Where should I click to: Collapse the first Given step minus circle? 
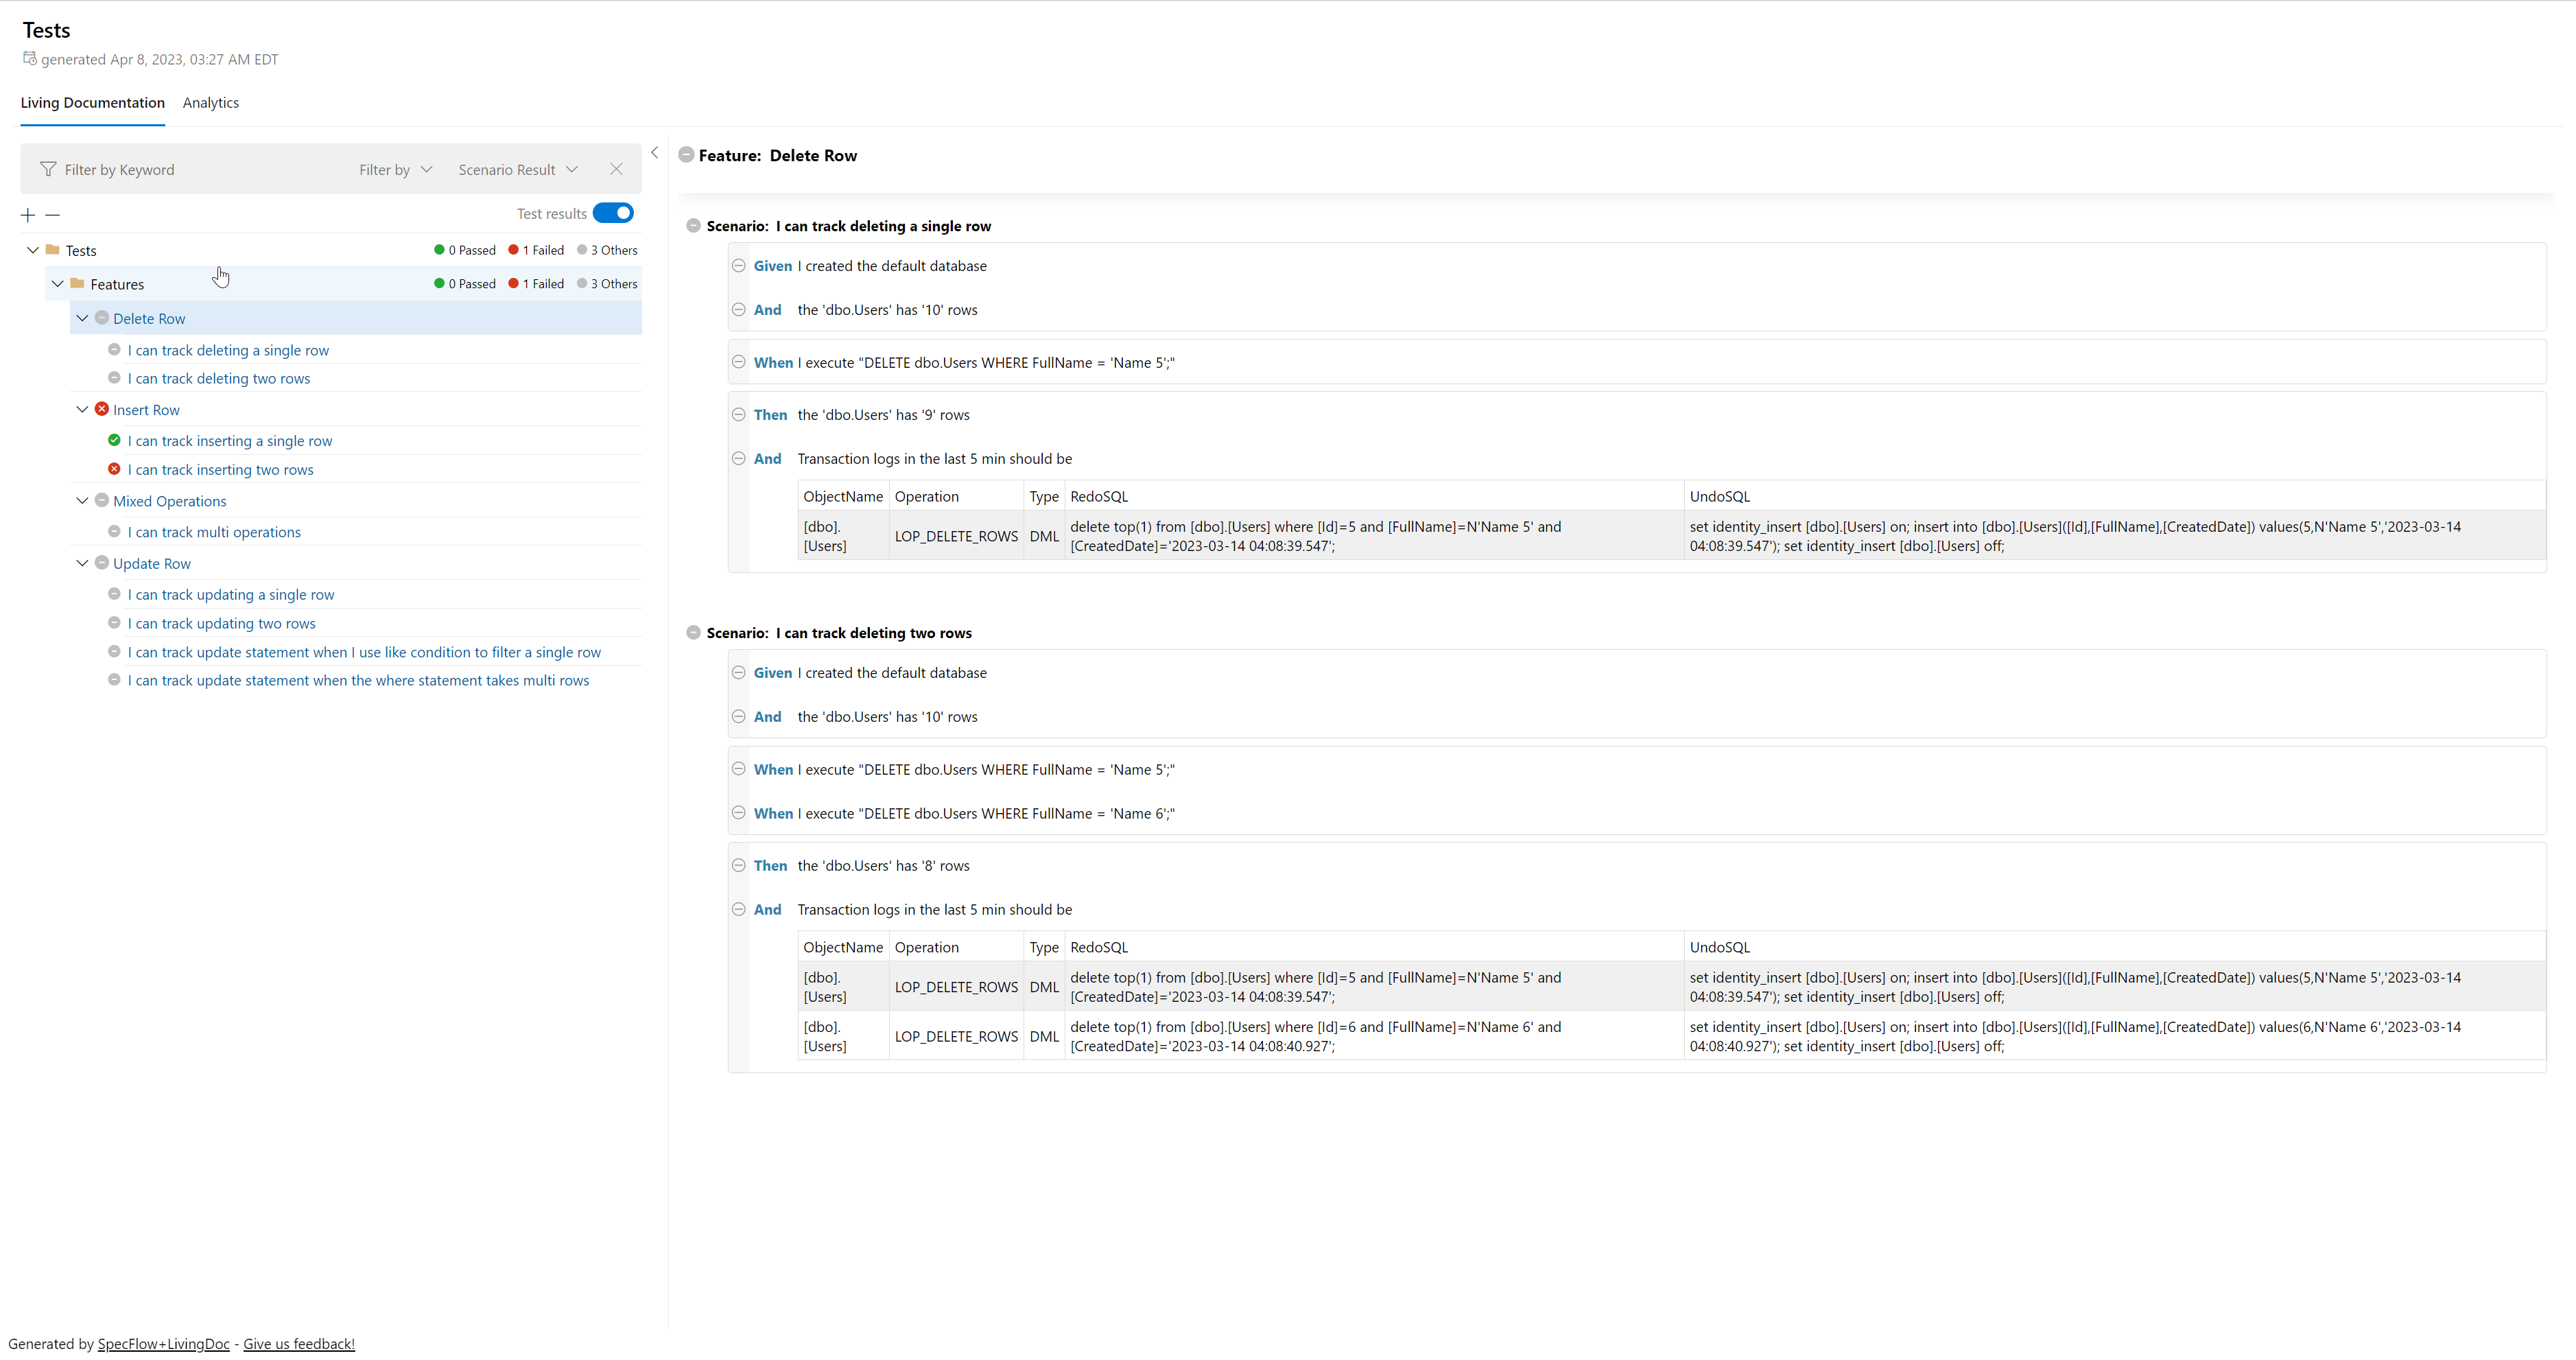click(738, 266)
